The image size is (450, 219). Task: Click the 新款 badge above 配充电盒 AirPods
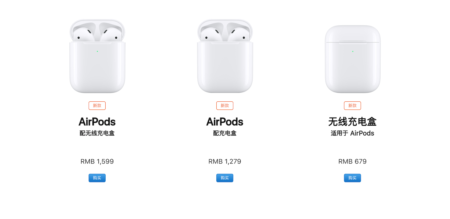click(225, 106)
